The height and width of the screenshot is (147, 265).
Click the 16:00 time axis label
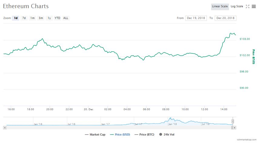[x=11, y=109]
